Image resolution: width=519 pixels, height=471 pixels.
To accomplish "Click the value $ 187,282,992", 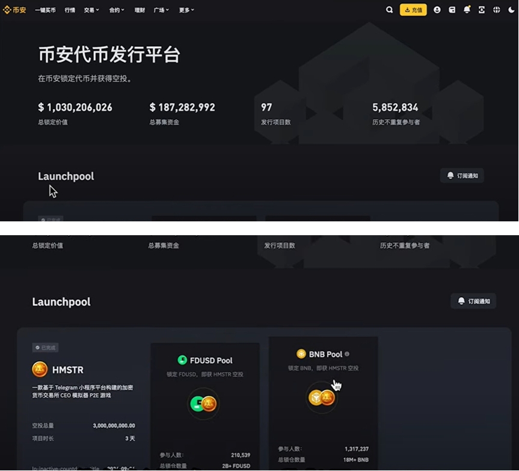I will (182, 107).
